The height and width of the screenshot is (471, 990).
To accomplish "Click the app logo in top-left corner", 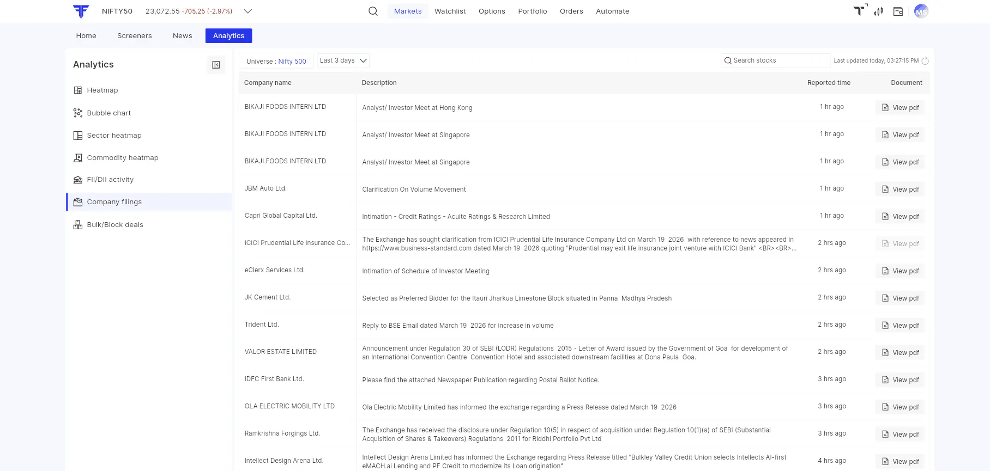I will tap(81, 11).
